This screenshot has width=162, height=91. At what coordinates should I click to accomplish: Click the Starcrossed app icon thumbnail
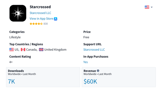[18, 13]
